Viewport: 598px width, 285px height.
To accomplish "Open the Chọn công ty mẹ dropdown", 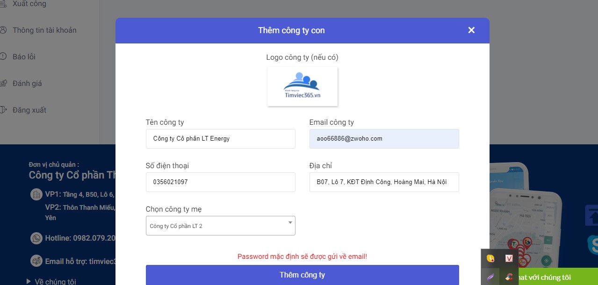I will tap(220, 225).
